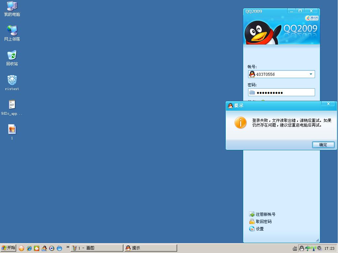Launch QQ penguin from quick launch
This screenshot has height=253, width=351.
(x=44, y=248)
